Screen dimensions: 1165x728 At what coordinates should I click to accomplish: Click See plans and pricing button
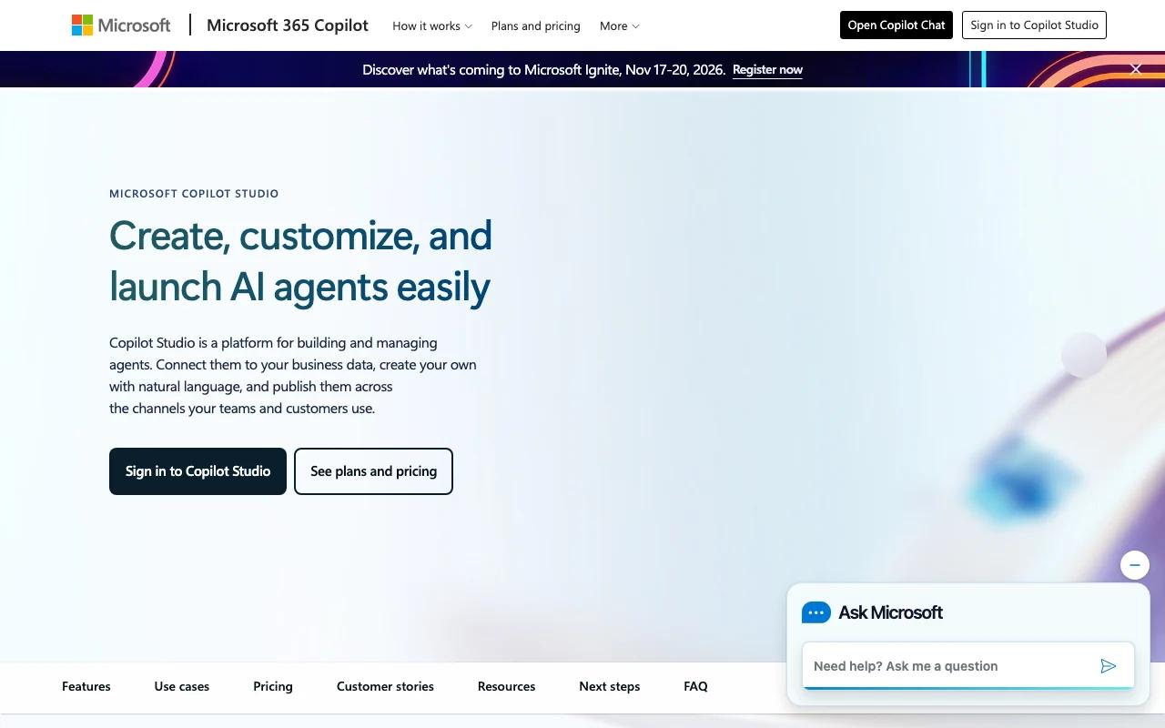[x=373, y=471]
